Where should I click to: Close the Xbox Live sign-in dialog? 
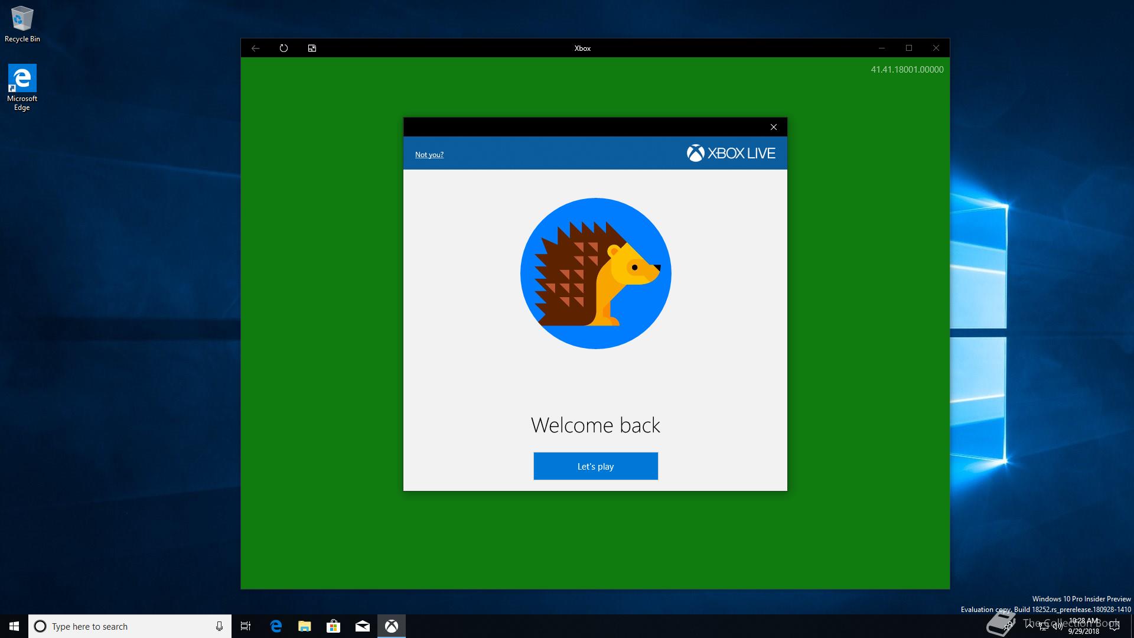coord(773,127)
